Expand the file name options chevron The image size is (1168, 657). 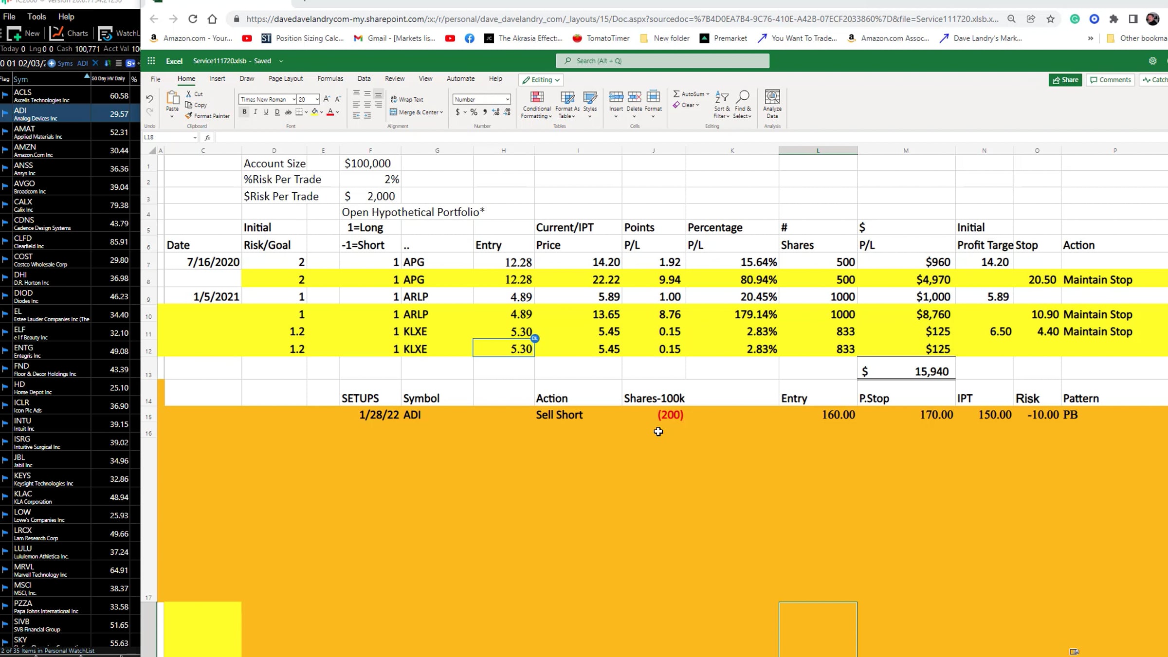pyautogui.click(x=281, y=61)
